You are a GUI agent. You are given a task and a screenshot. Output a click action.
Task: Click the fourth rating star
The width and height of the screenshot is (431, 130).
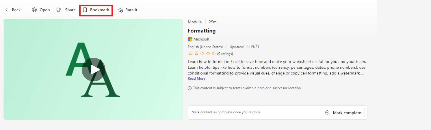208,53
